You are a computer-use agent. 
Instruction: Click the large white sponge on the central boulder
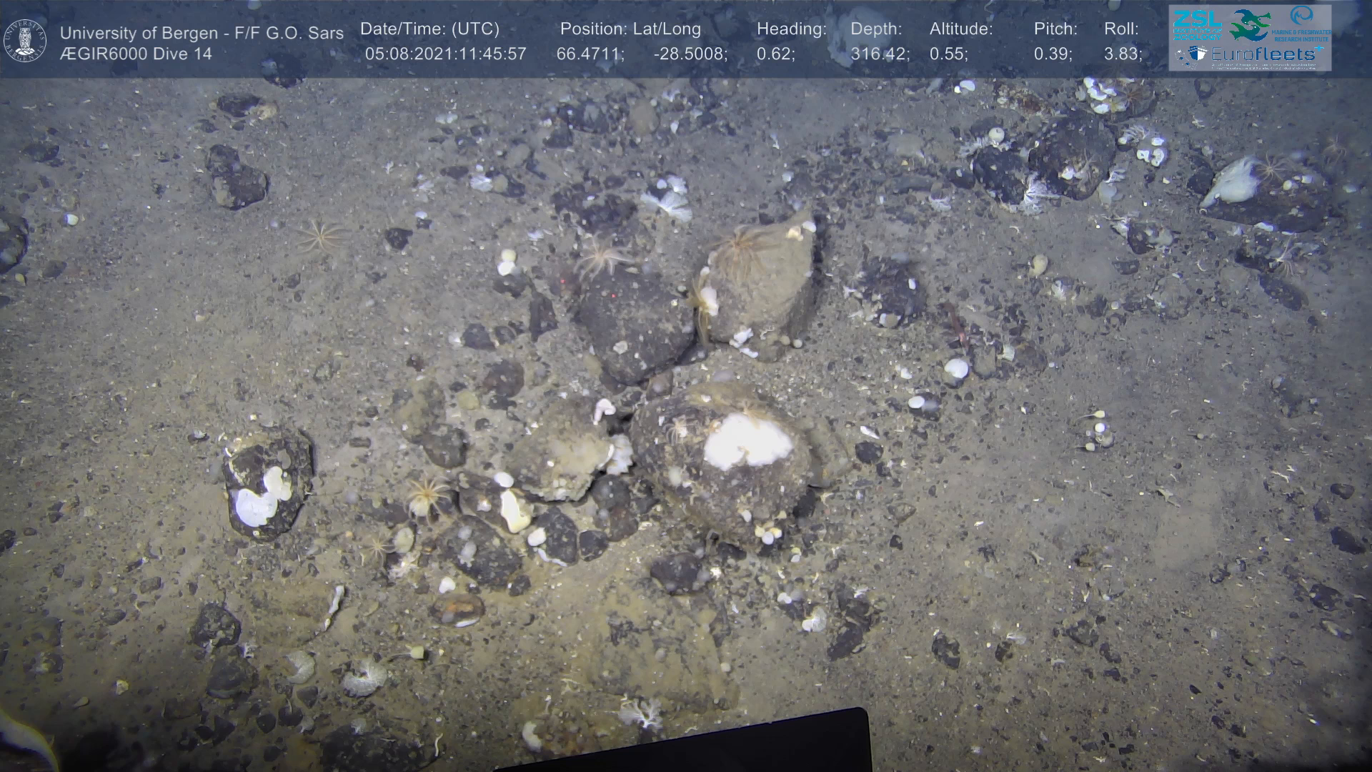click(x=747, y=440)
